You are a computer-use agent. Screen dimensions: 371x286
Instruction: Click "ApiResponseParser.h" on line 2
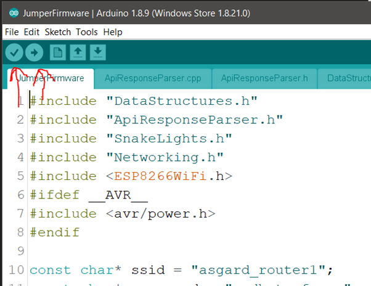(195, 120)
